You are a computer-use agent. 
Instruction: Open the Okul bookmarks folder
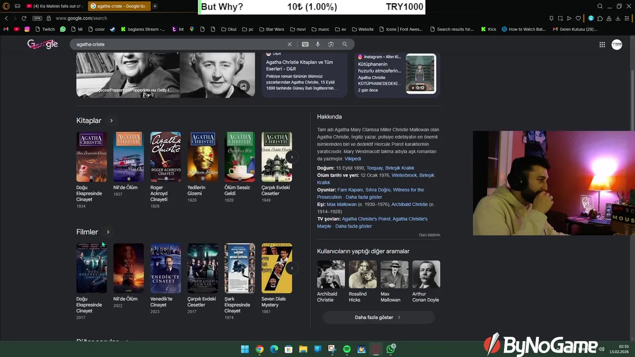tap(229, 29)
